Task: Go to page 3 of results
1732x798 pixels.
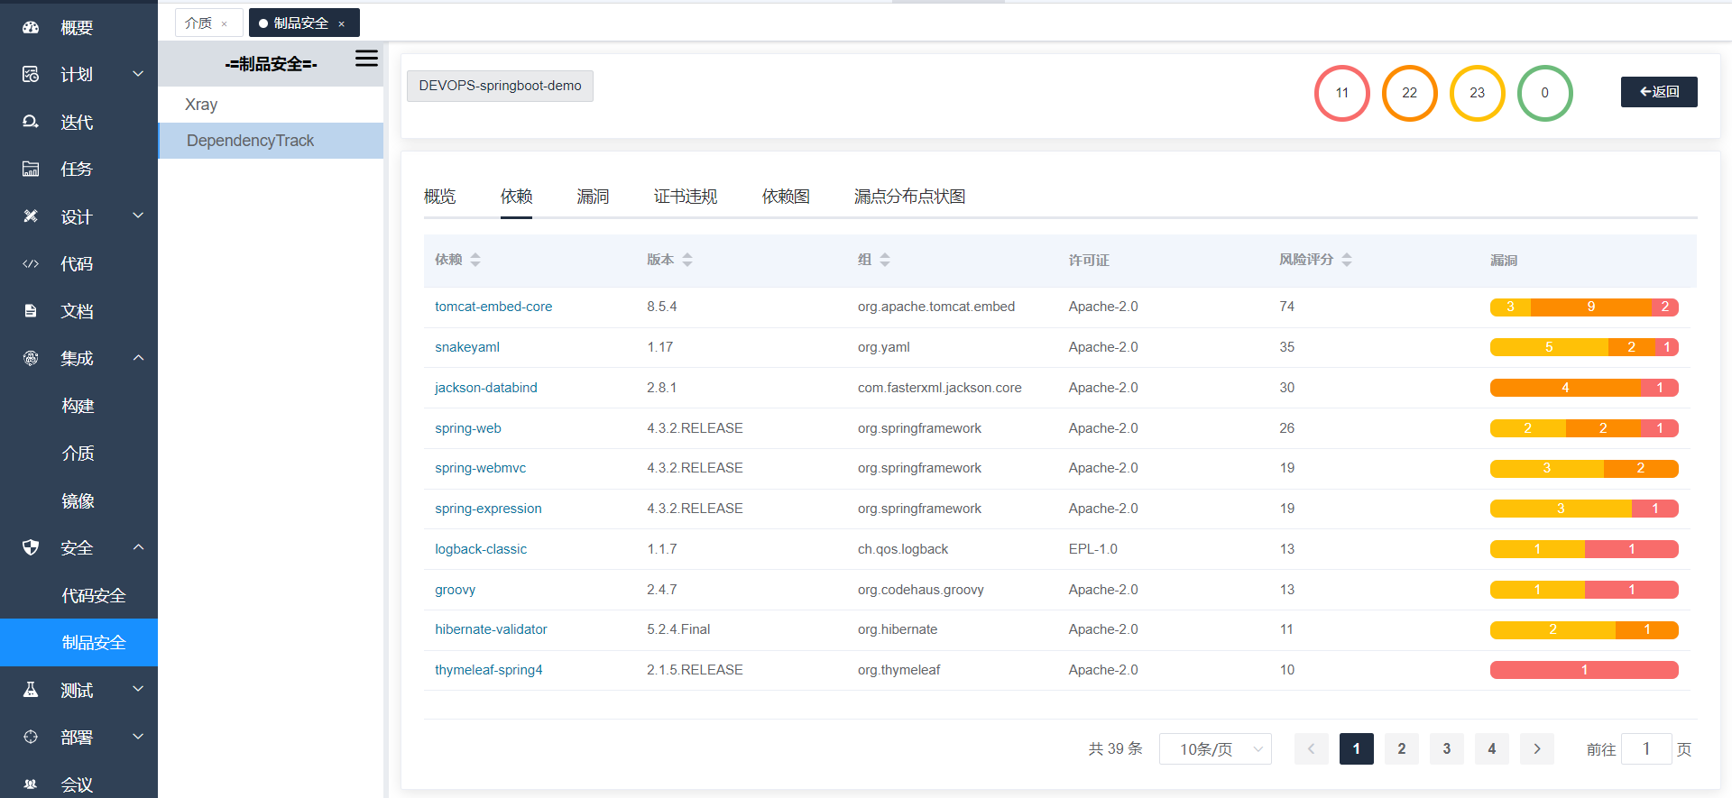Action: [1446, 749]
